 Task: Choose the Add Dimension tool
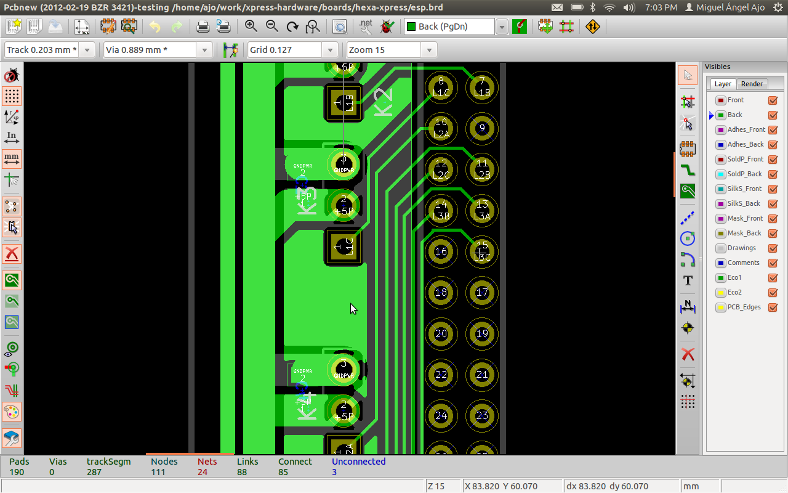(x=688, y=306)
